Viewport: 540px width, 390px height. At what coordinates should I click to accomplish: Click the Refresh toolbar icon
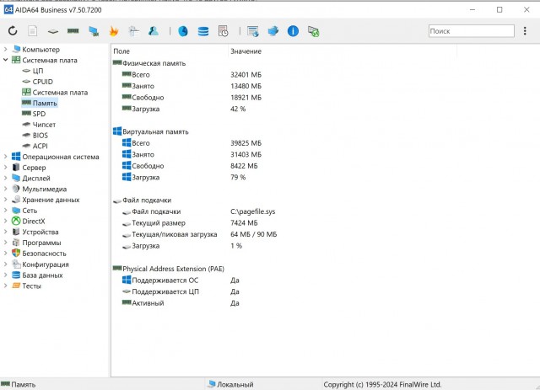tap(13, 31)
